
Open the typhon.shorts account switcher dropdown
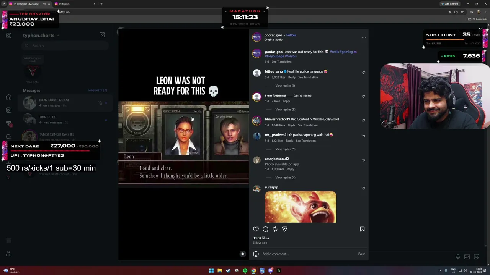coord(41,36)
